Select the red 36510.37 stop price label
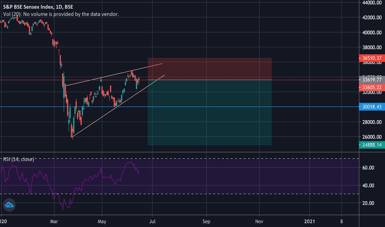This screenshot has height=227, width=385. click(372, 58)
